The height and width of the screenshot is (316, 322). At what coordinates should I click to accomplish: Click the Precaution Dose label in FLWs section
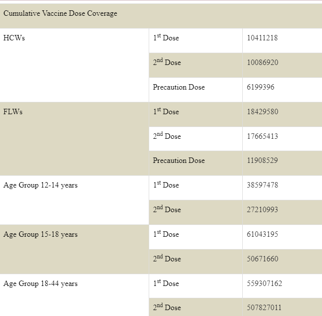point(179,160)
